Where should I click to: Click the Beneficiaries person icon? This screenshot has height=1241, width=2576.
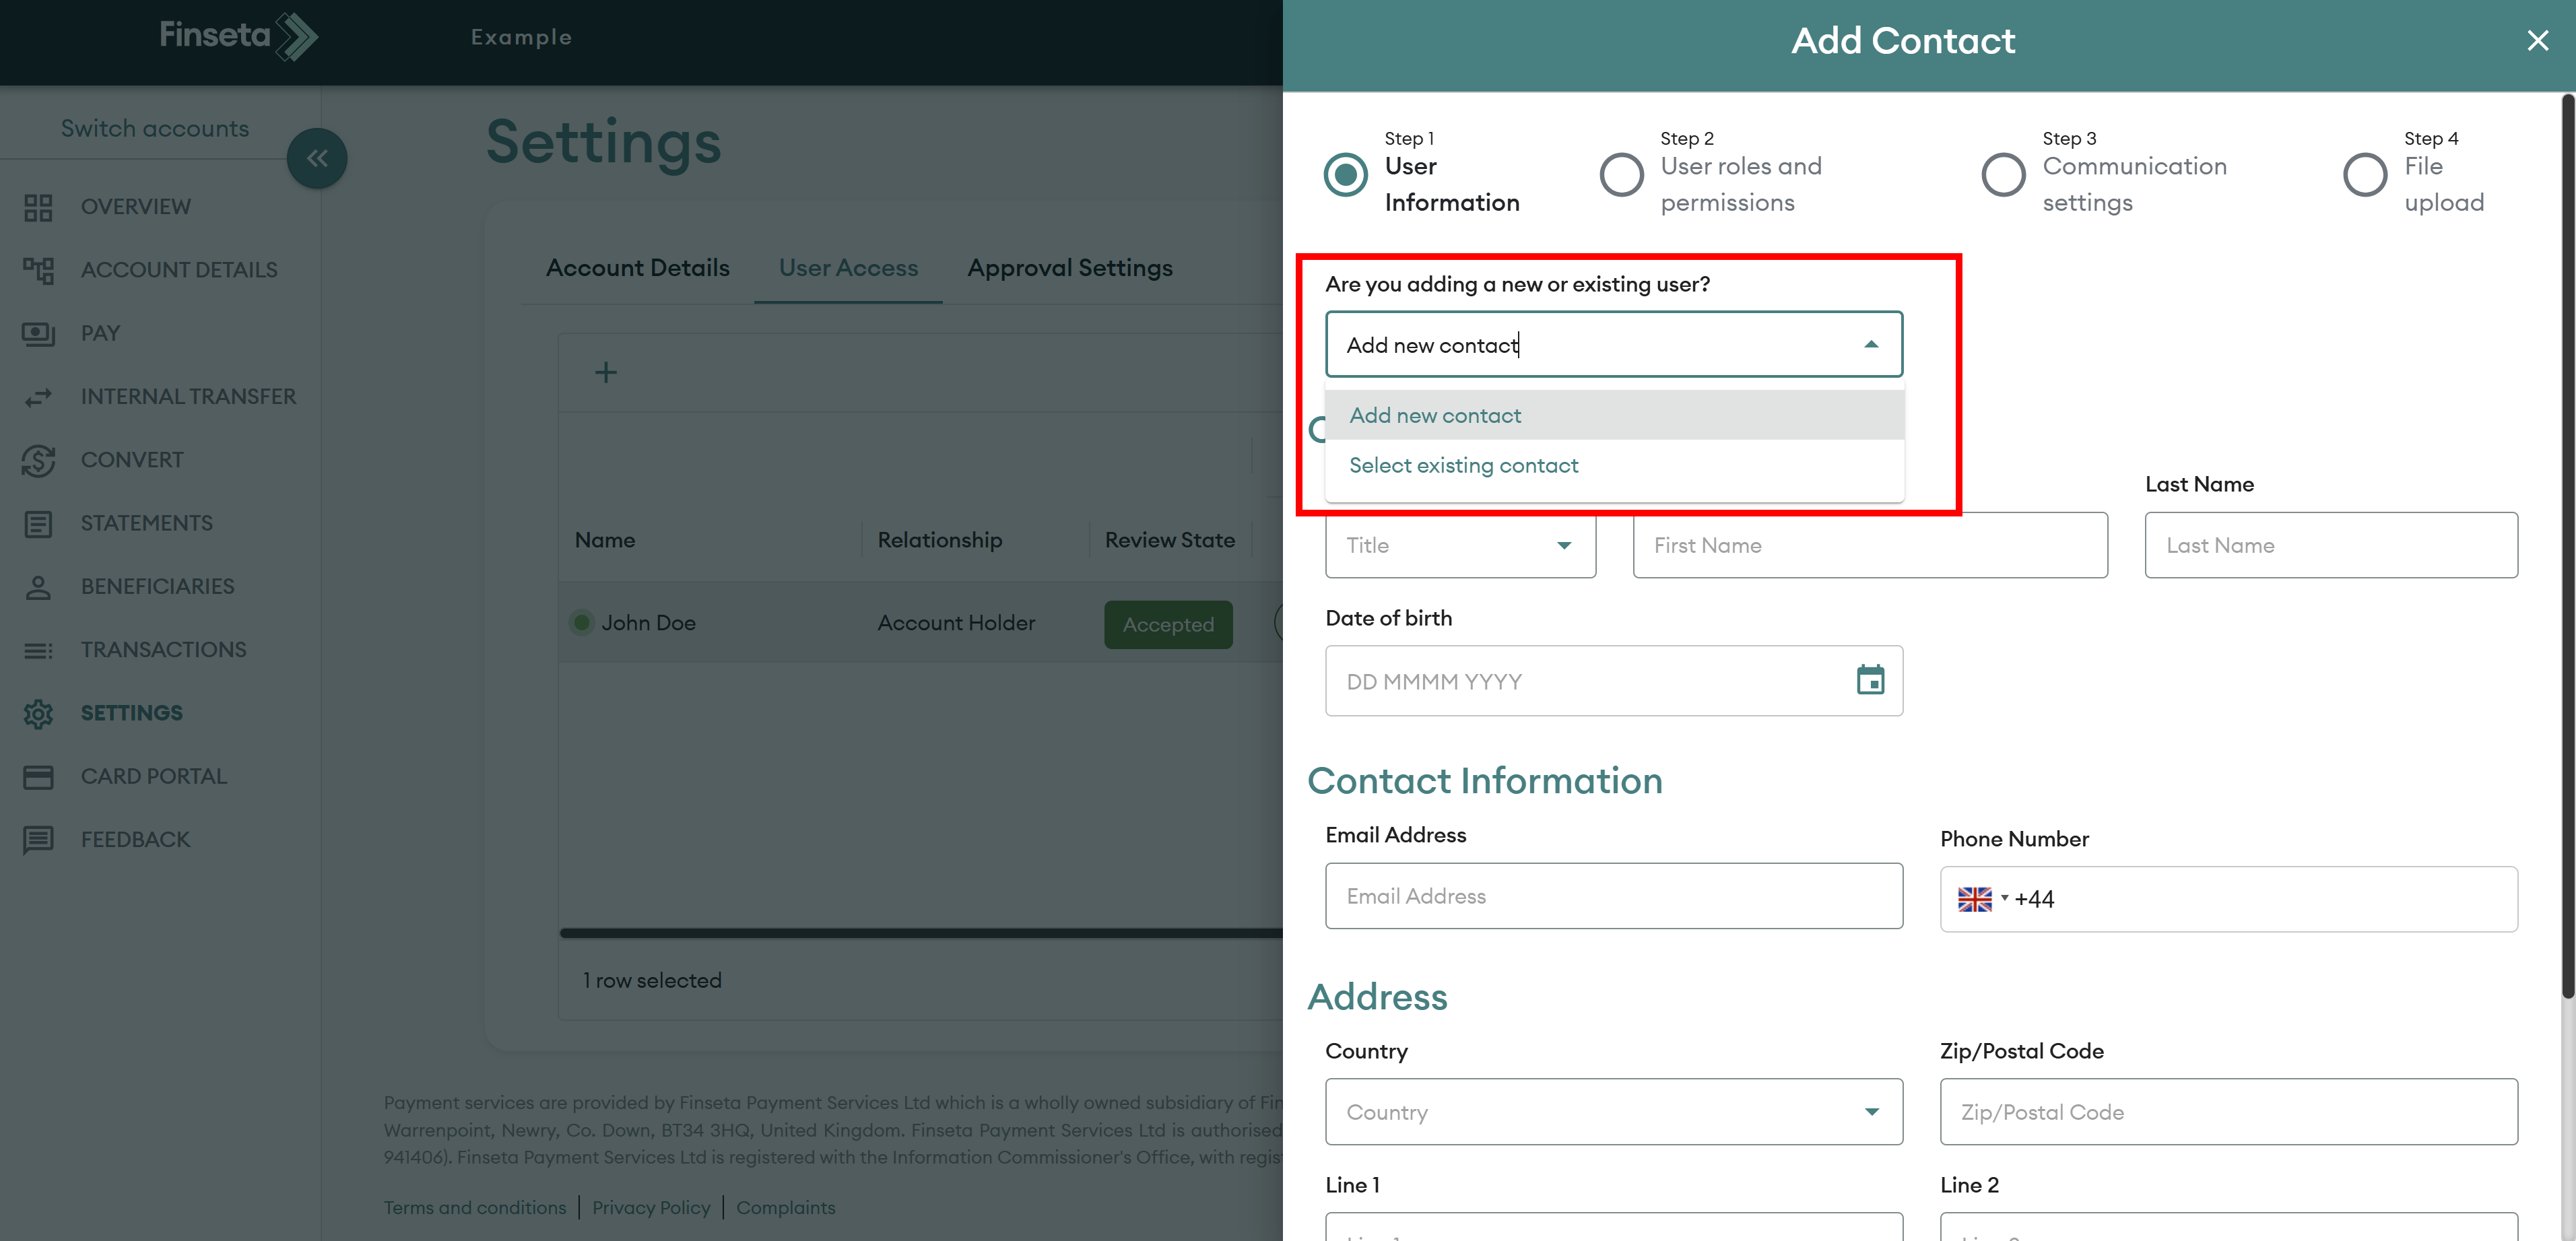point(38,587)
